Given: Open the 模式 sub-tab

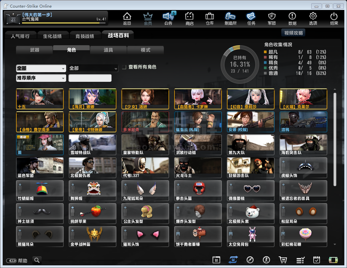Looking at the screenshot, I should tap(145, 50).
